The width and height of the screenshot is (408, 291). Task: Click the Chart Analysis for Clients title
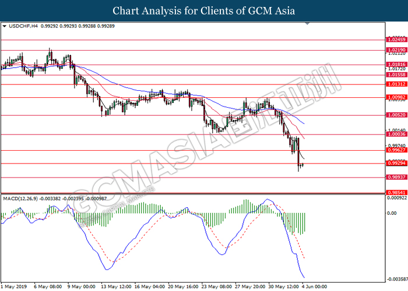pos(204,10)
